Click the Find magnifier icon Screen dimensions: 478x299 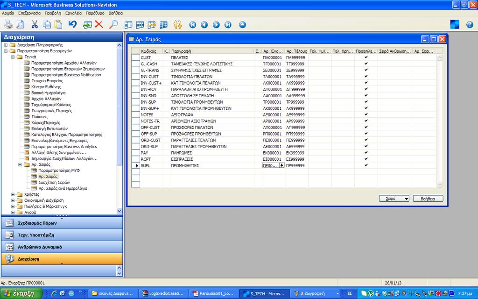pos(113,24)
